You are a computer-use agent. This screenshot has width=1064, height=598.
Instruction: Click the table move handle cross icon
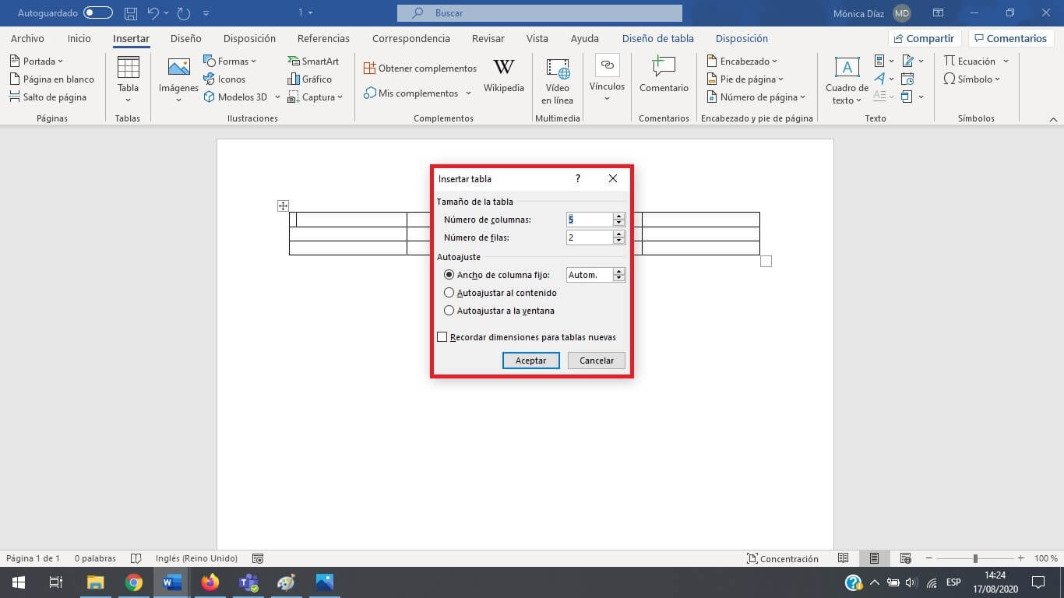pos(283,206)
